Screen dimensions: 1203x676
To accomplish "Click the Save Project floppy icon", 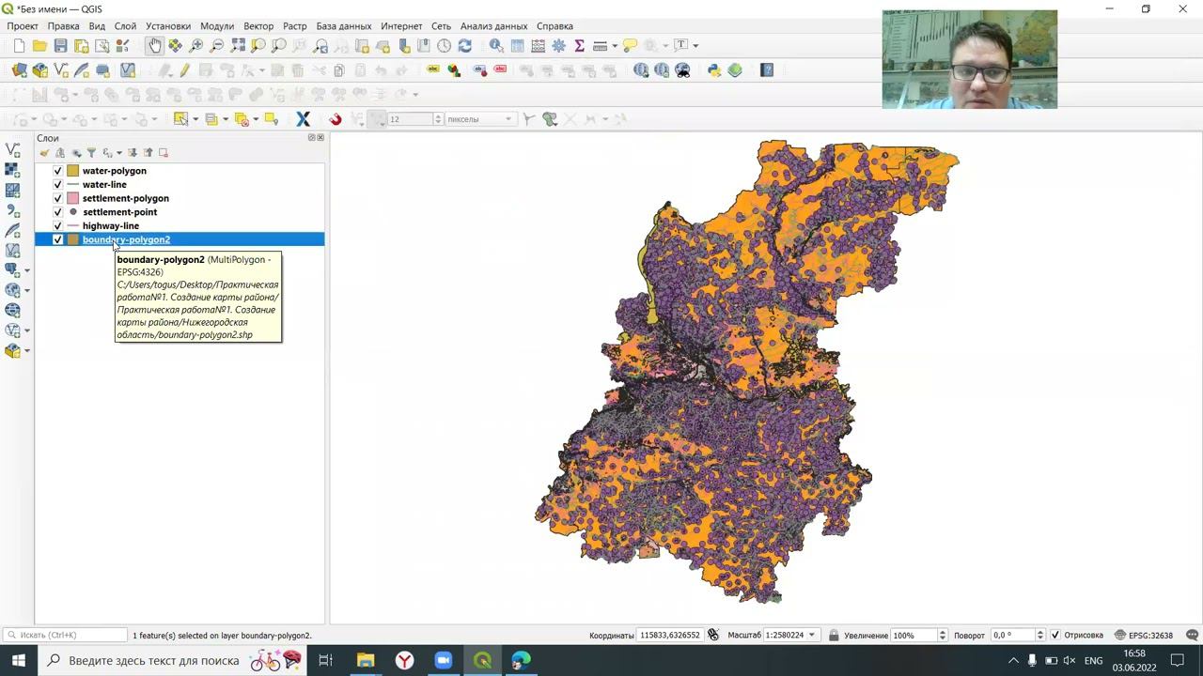I will [60, 45].
